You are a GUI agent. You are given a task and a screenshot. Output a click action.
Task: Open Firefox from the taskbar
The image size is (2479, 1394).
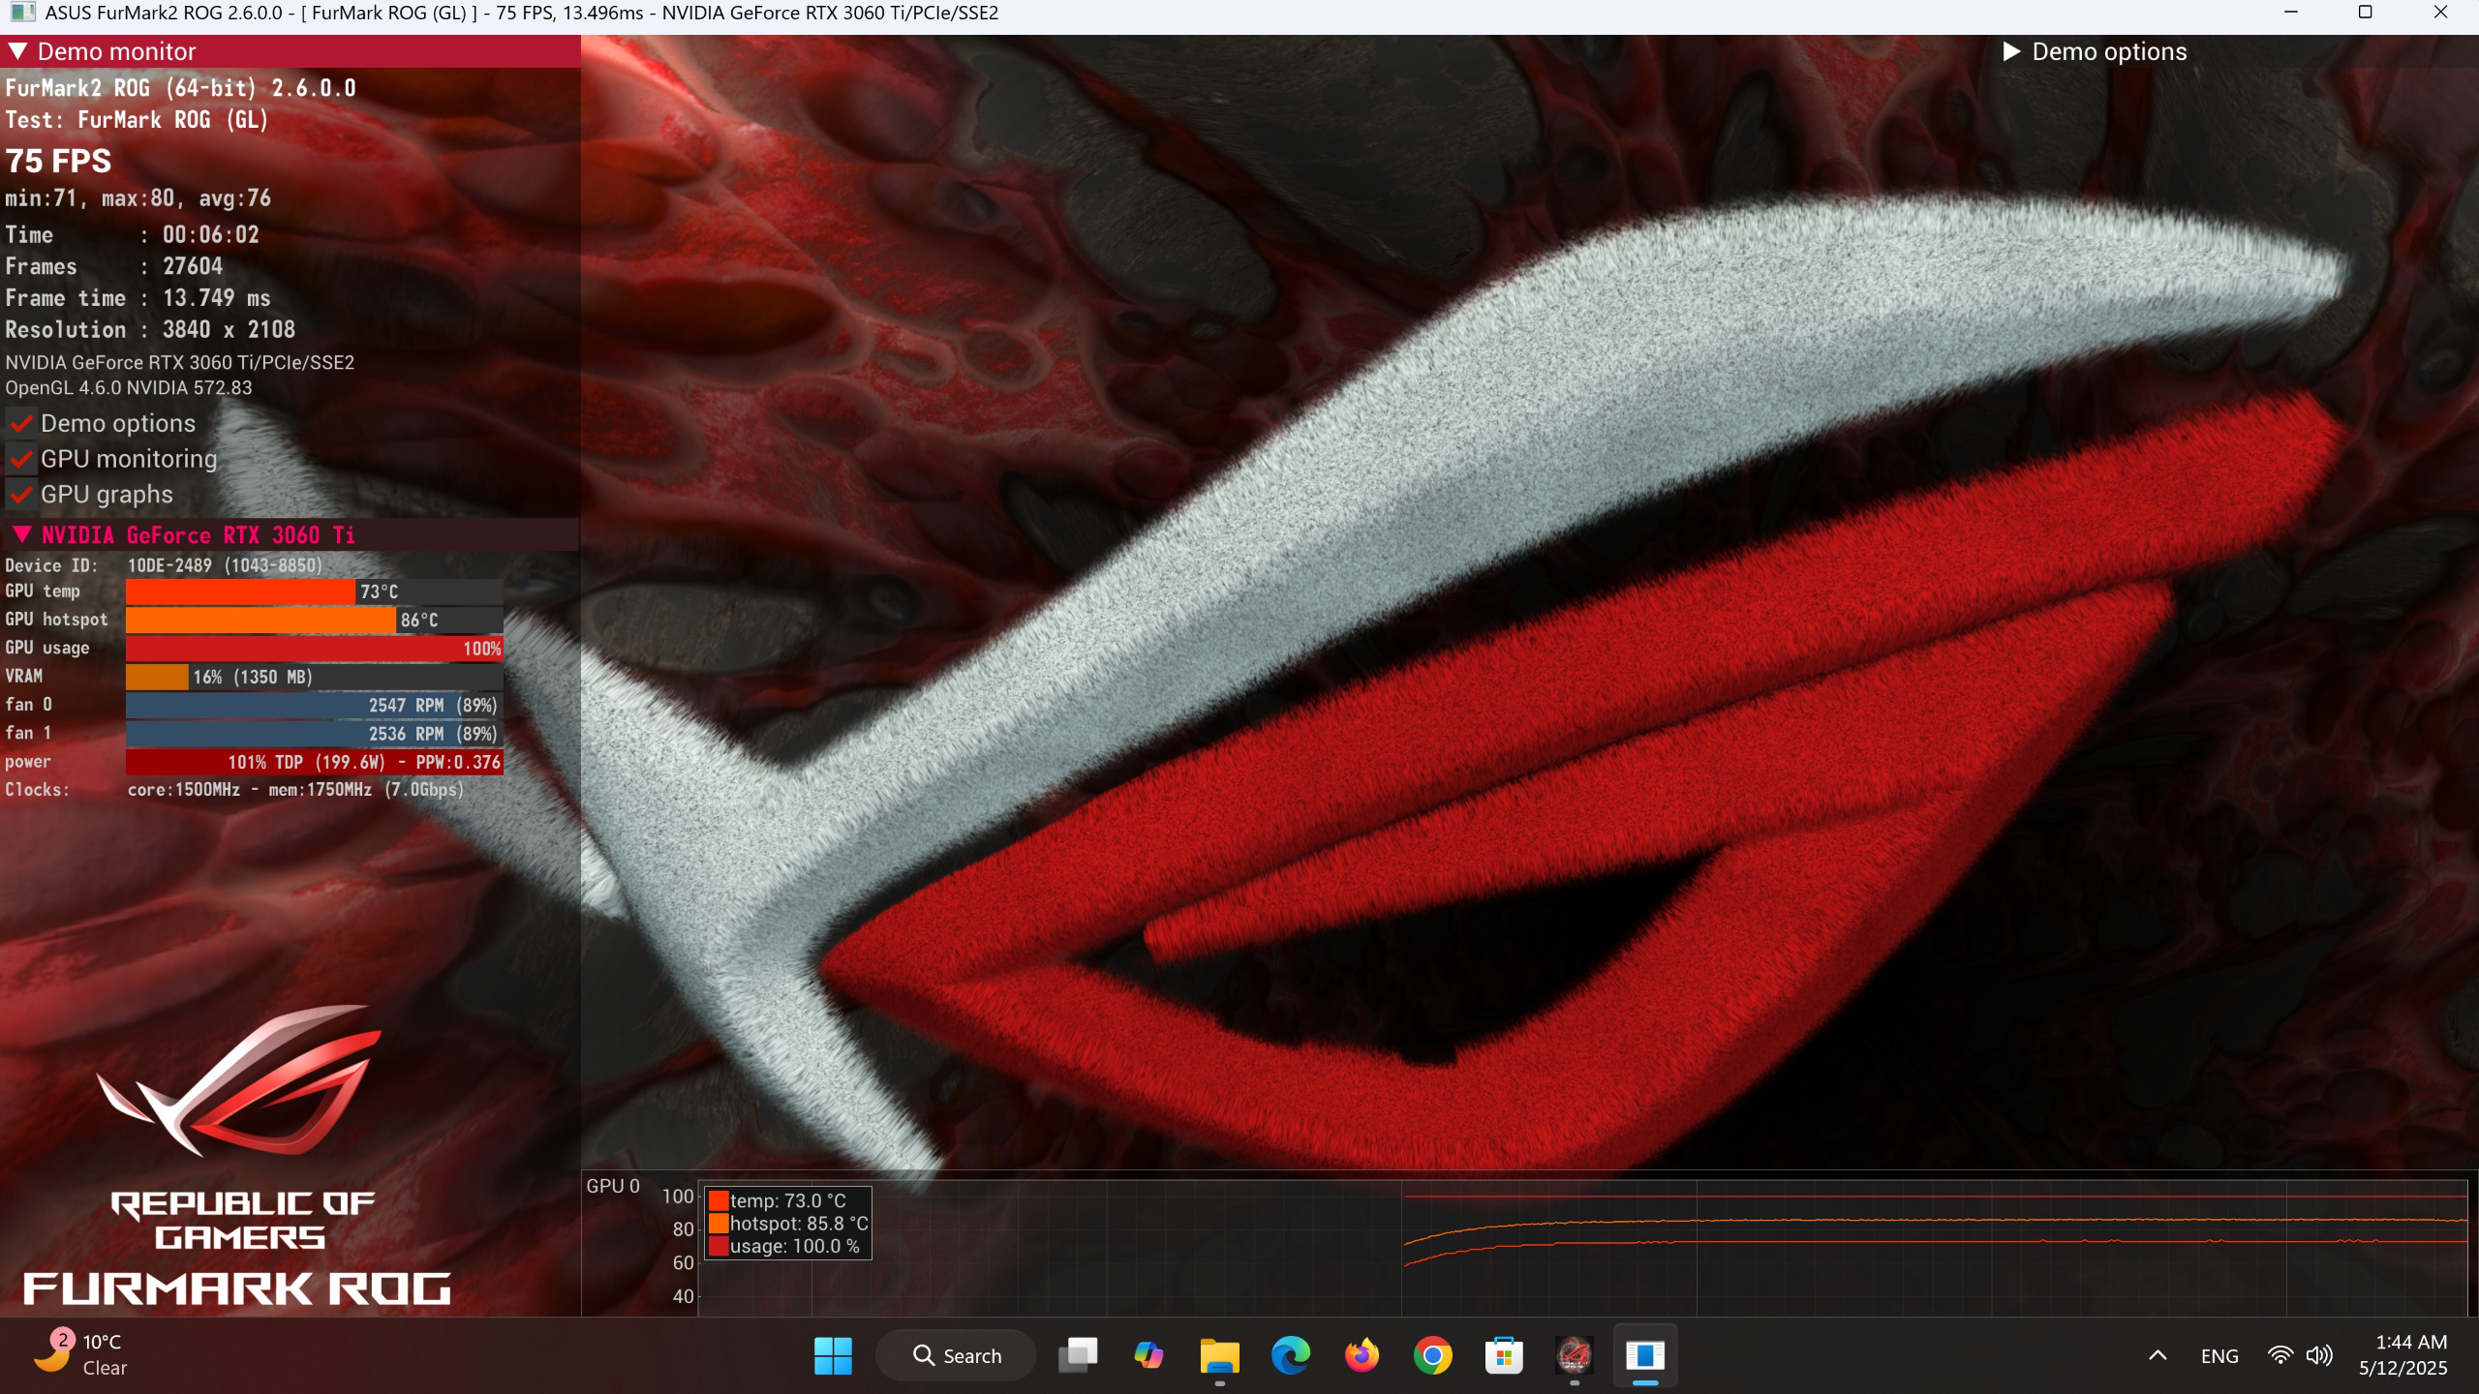click(1362, 1355)
